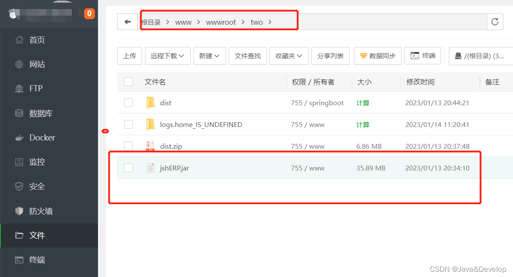Screen dimensions: 513x277
Task: Expand chevron after two in breadcrumb
Action: coord(270,22)
